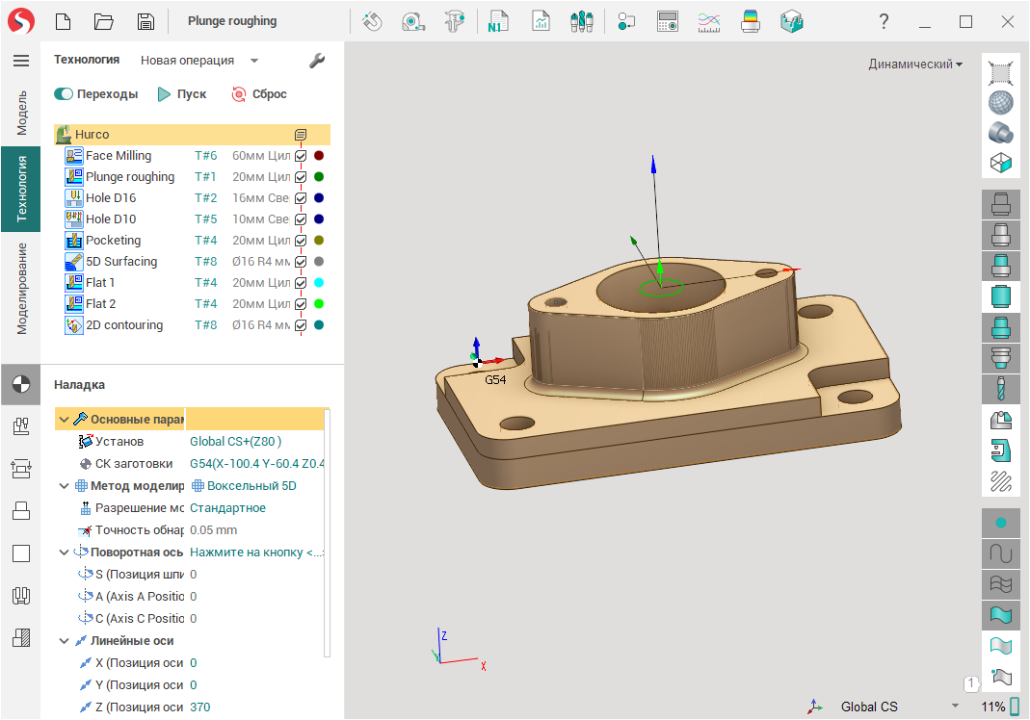This screenshot has height=720, width=1030.
Task: Click the new project file icon
Action: 64,21
